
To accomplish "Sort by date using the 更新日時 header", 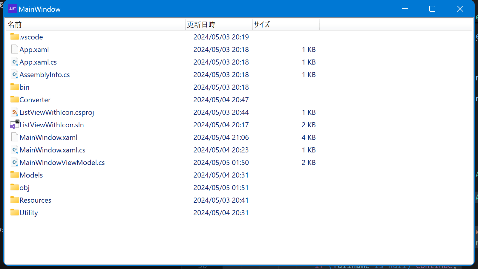I will (x=201, y=25).
